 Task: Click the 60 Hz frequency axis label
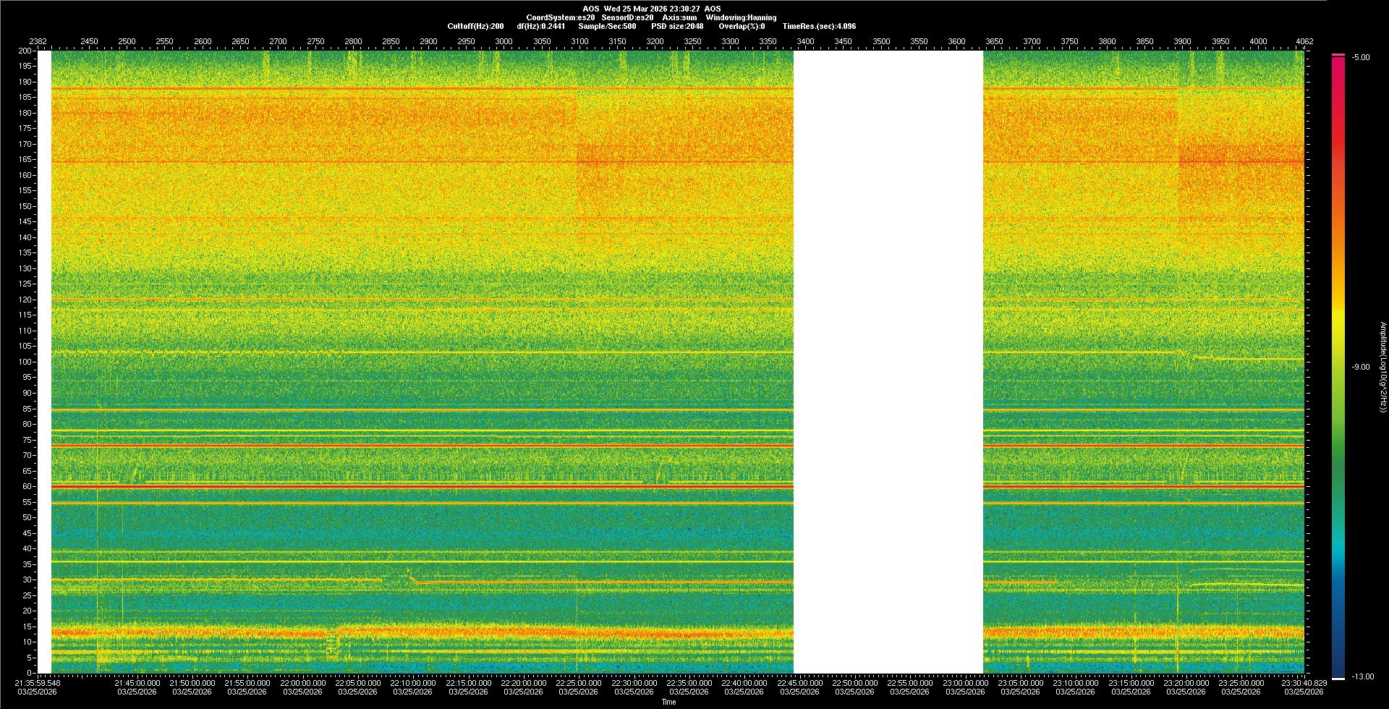tap(27, 487)
